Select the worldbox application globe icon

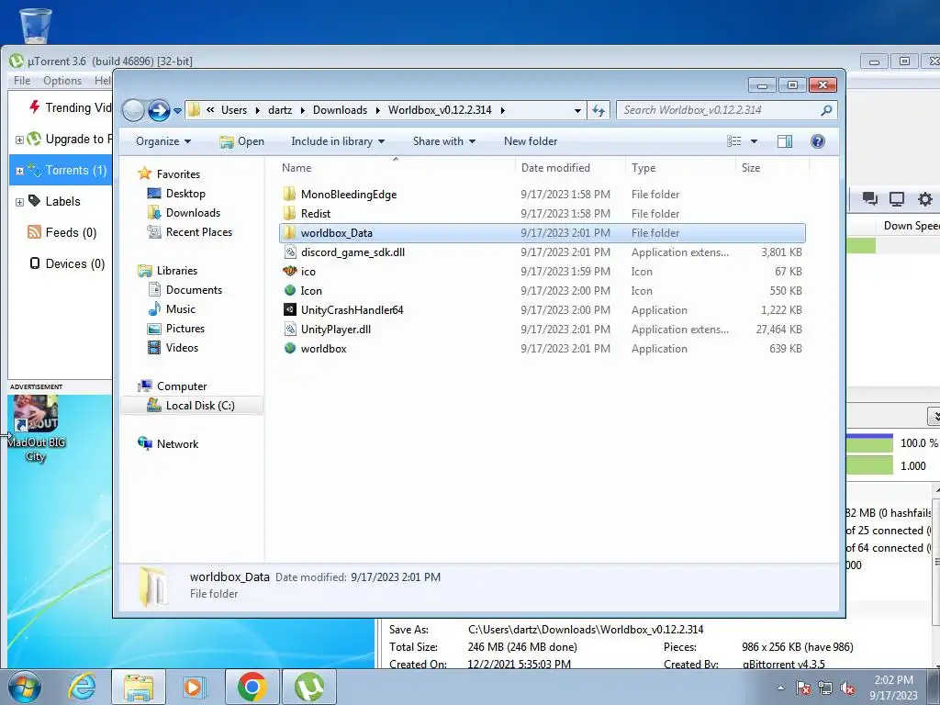click(x=290, y=348)
